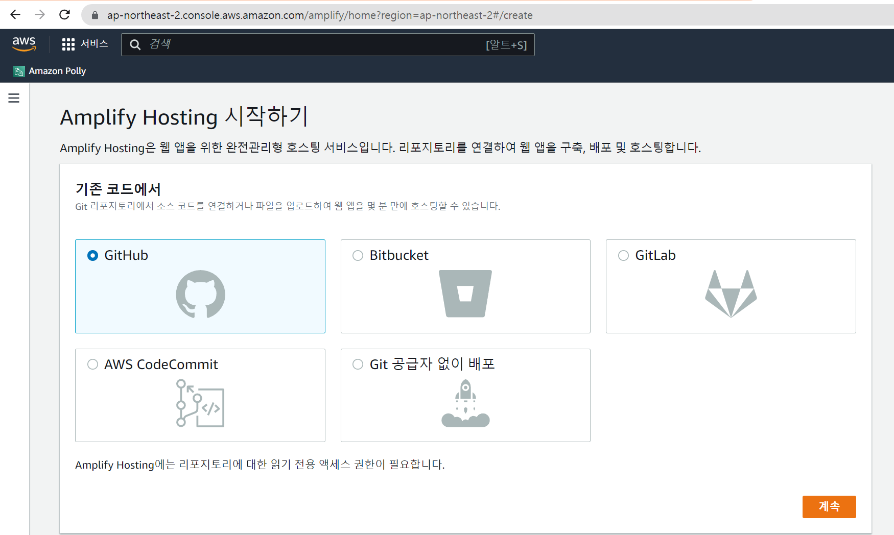This screenshot has height=535, width=894.
Task: Click Amplify Hosting 시작하기 page title
Action: click(184, 116)
